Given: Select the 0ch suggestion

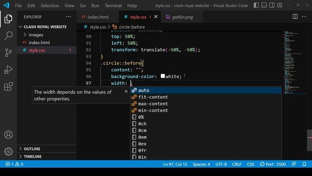Looking at the screenshot, I should click(x=206, y=124).
